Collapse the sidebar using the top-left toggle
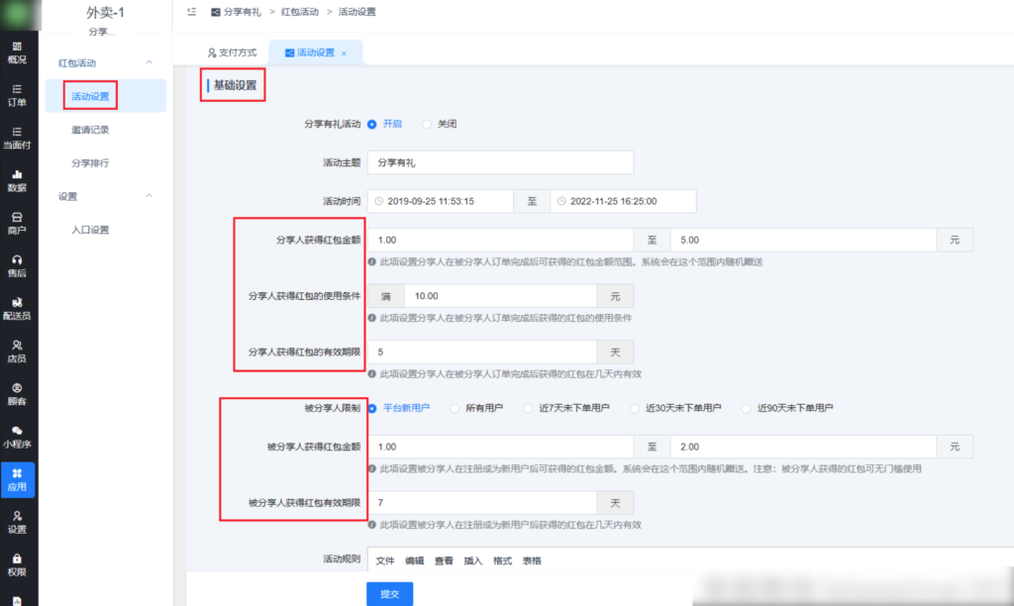Image resolution: width=1014 pixels, height=606 pixels. 192,13
